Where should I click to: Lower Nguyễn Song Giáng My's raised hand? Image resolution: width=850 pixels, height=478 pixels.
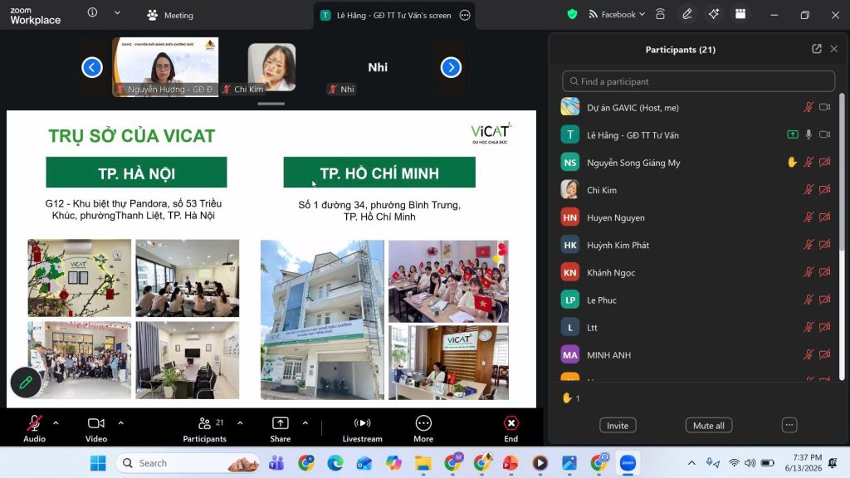pos(792,162)
